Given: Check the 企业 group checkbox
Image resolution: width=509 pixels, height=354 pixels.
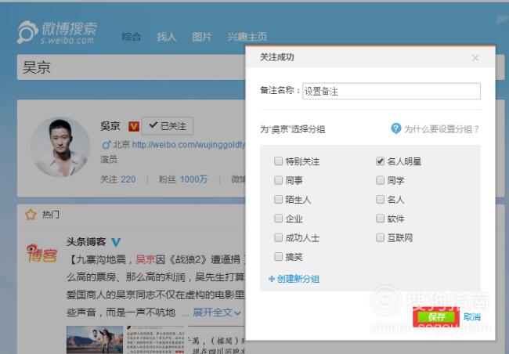Looking at the screenshot, I should click(x=278, y=219).
